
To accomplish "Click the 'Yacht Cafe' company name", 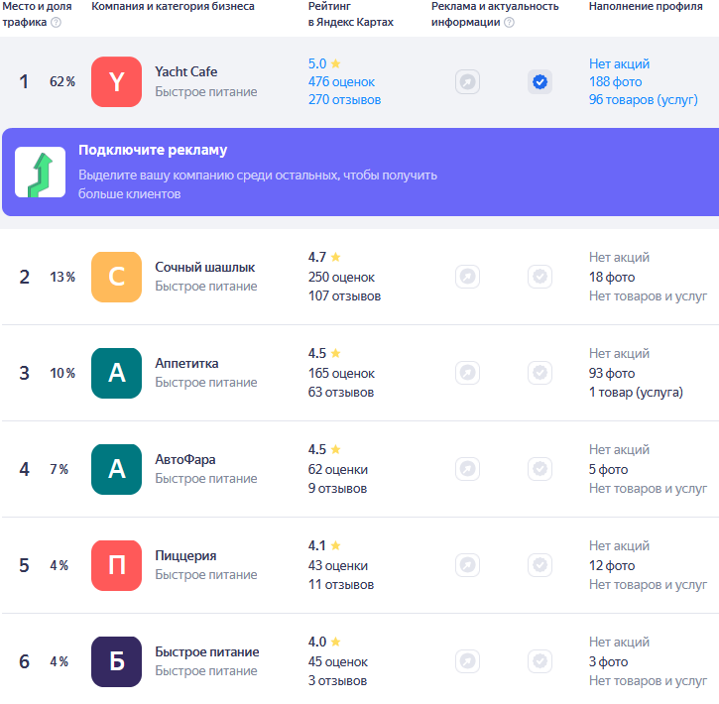I will [x=186, y=72].
